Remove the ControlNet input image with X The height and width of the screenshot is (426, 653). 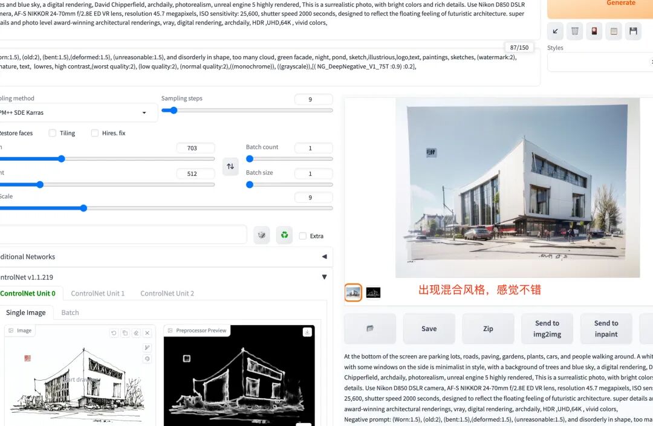click(x=147, y=333)
